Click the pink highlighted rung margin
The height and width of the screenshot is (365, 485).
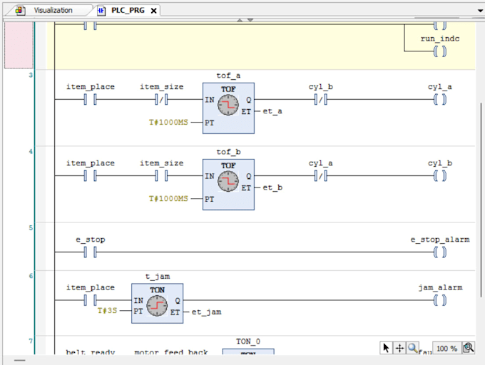19,45
